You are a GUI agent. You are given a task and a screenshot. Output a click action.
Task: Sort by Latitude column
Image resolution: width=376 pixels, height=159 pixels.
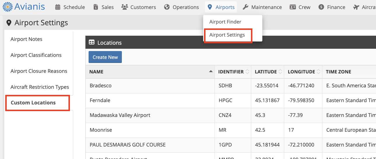coord(280,72)
